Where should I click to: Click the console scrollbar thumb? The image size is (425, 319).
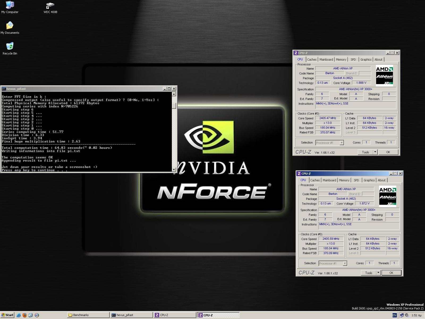[x=174, y=106]
